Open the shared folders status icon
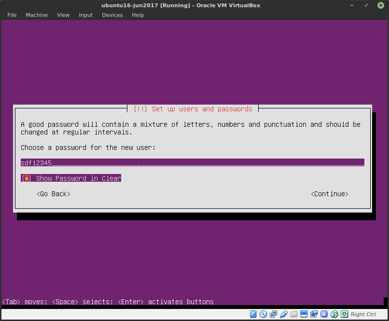 click(294, 314)
